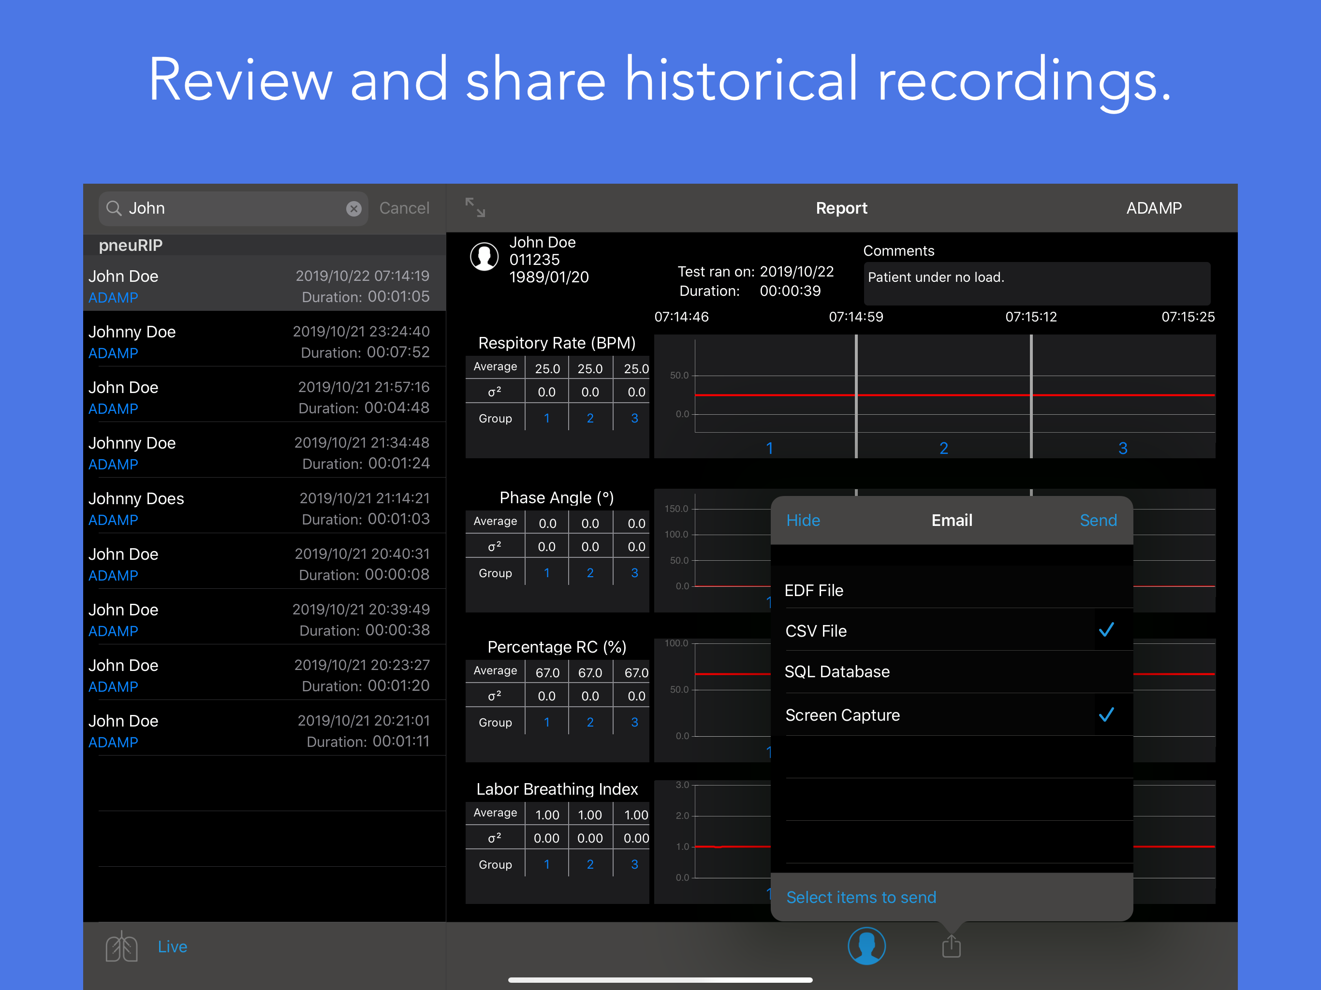Click the Select items to send text
Viewport: 1321px width, 990px height.
tap(861, 897)
